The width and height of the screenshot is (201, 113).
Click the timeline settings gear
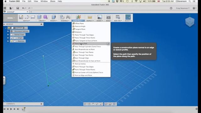point(197,109)
